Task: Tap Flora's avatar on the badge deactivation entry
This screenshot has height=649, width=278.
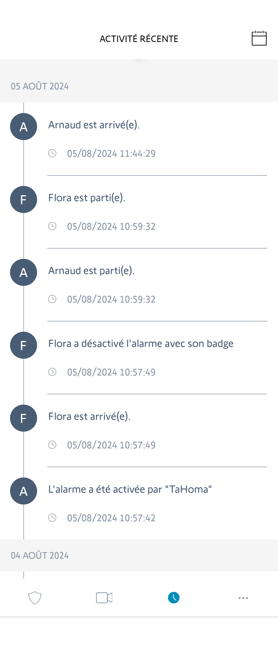Action: pos(23,345)
